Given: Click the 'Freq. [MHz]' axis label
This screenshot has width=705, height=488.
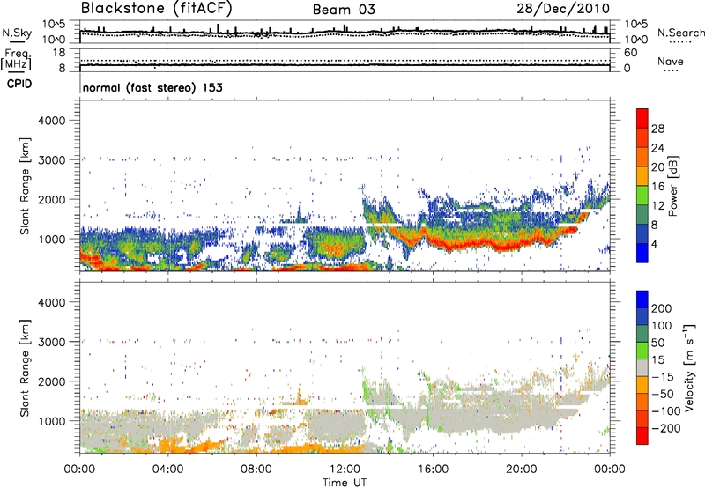Looking at the screenshot, I should (x=16, y=60).
